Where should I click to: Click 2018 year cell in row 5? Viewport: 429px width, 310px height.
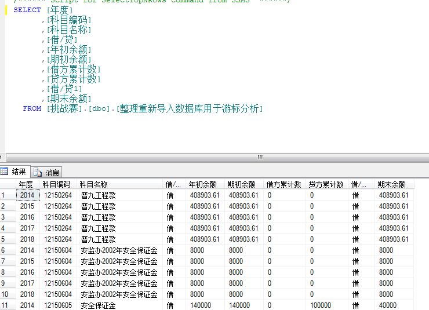point(28,239)
